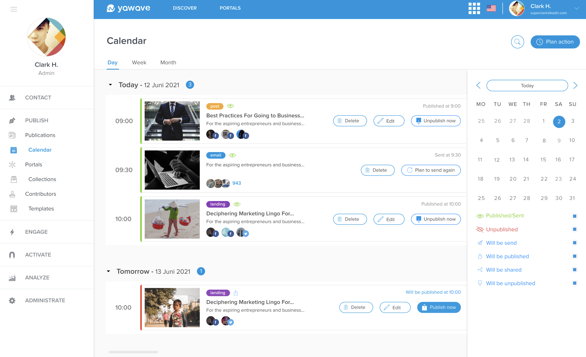Publish now the tomorrow landing page
Image resolution: width=586 pixels, height=357 pixels.
(x=439, y=307)
